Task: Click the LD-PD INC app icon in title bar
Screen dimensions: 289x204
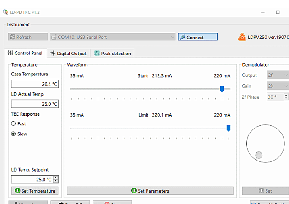Action: tap(5, 12)
